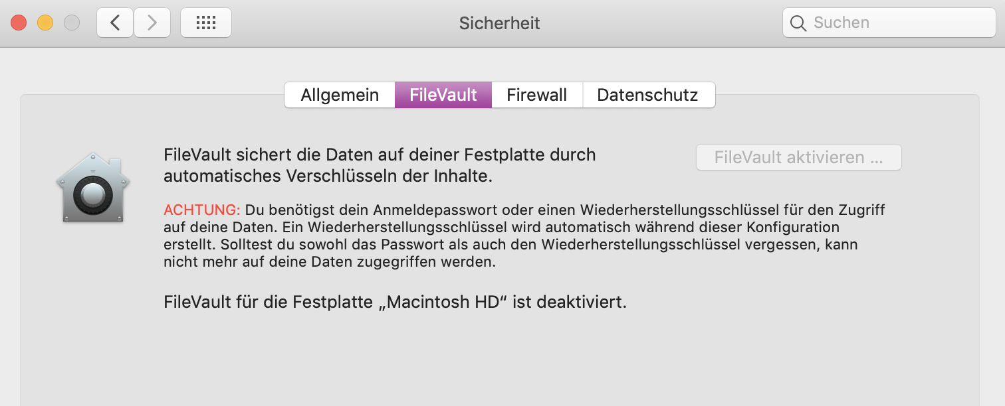Switch to the Allgemein tab

340,95
